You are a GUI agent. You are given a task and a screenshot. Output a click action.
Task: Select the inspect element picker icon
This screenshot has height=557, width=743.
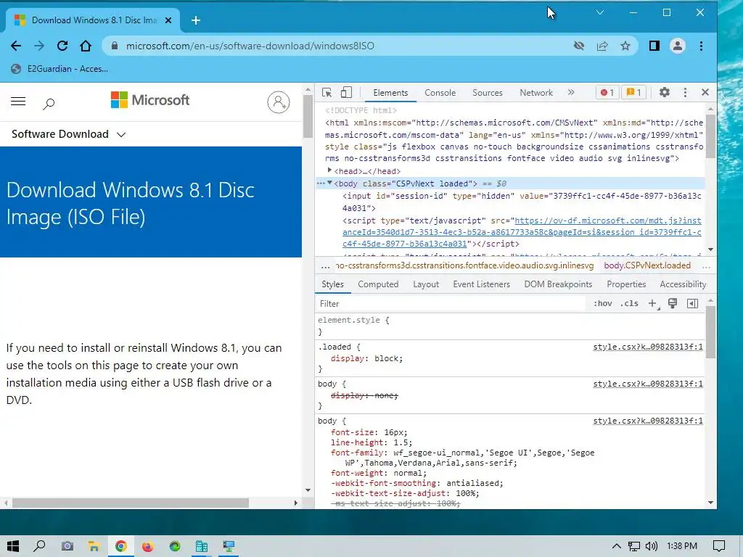tap(327, 92)
